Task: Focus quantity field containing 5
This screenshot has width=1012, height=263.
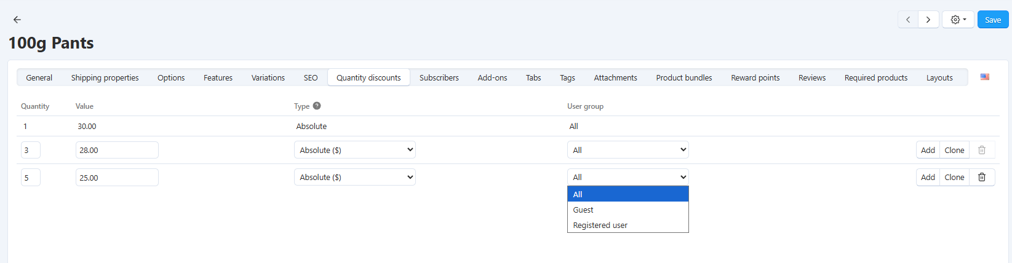Action: point(31,178)
